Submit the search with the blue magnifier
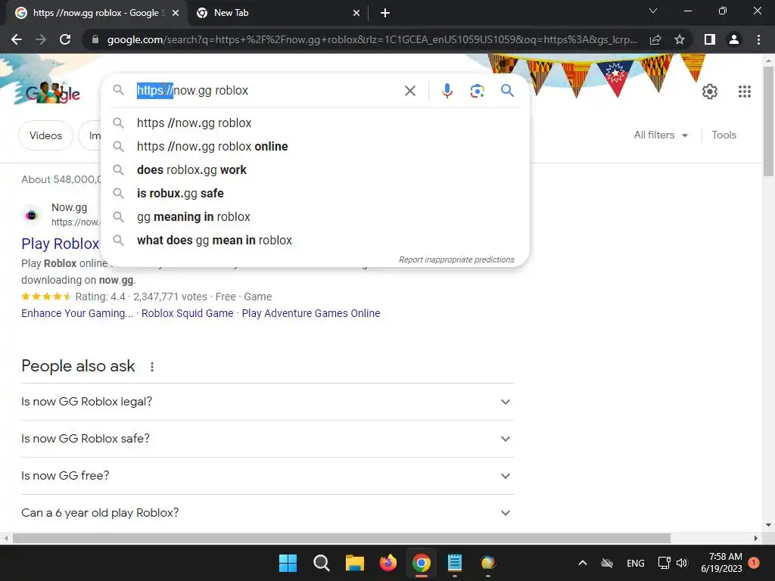Screen dimensions: 775x581 point(507,91)
